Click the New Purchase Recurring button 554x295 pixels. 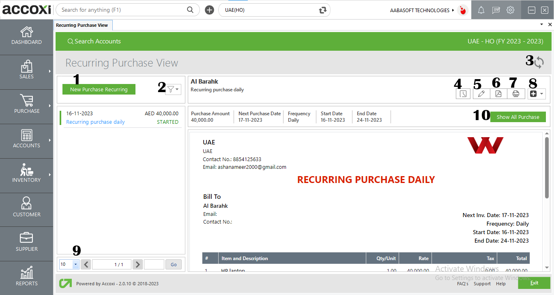(x=99, y=89)
